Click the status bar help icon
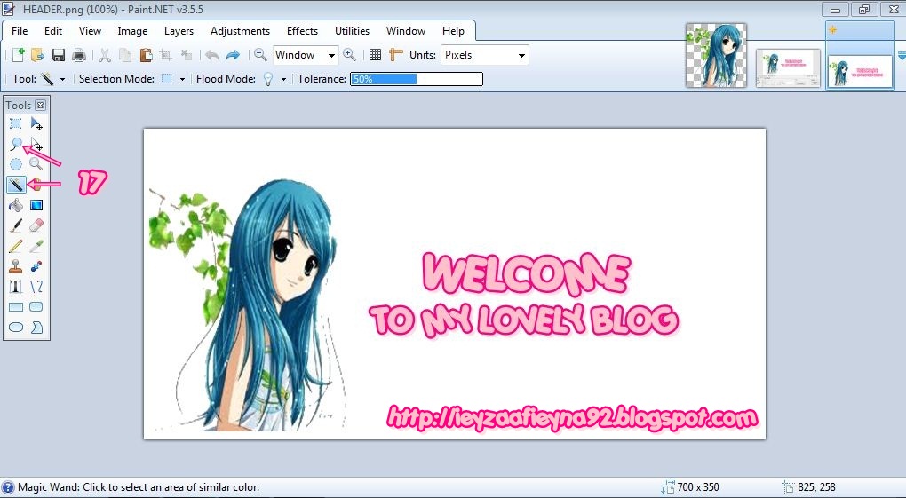The height and width of the screenshot is (498, 906). click(7, 487)
